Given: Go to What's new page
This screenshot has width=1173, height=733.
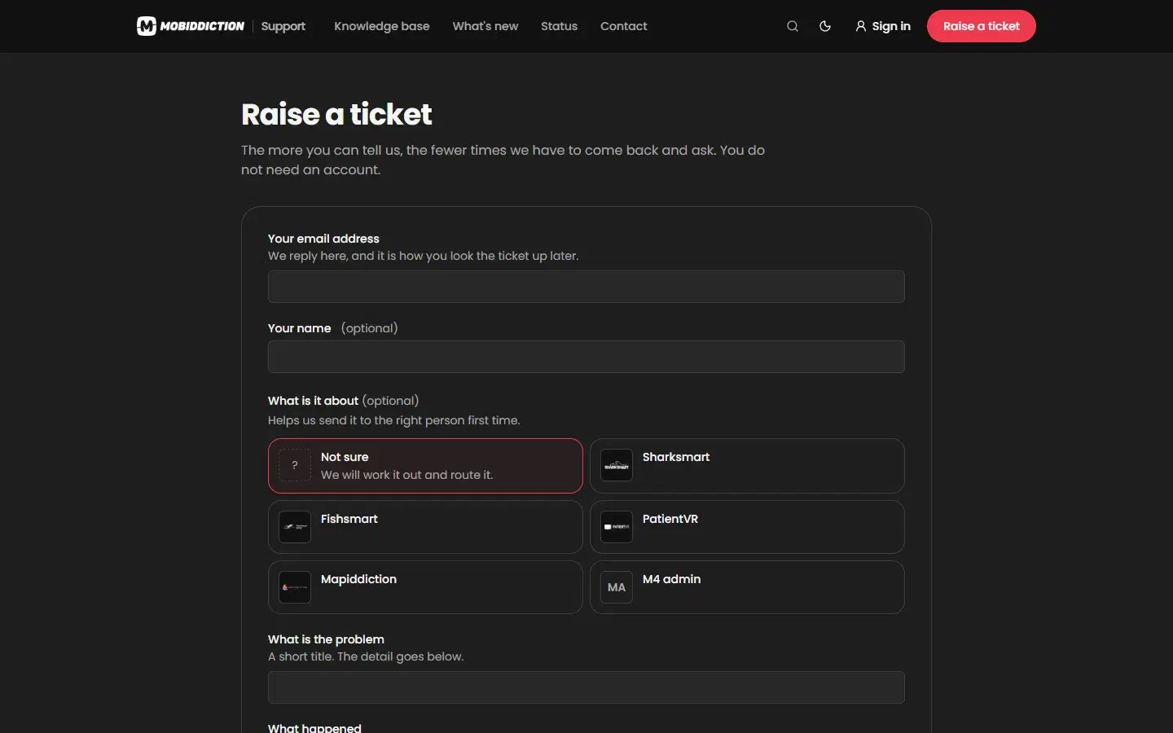Looking at the screenshot, I should pos(485,26).
